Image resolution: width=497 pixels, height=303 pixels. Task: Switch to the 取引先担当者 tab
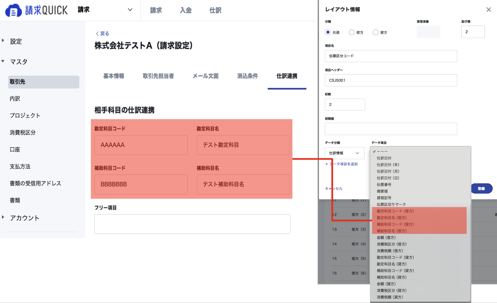[158, 76]
